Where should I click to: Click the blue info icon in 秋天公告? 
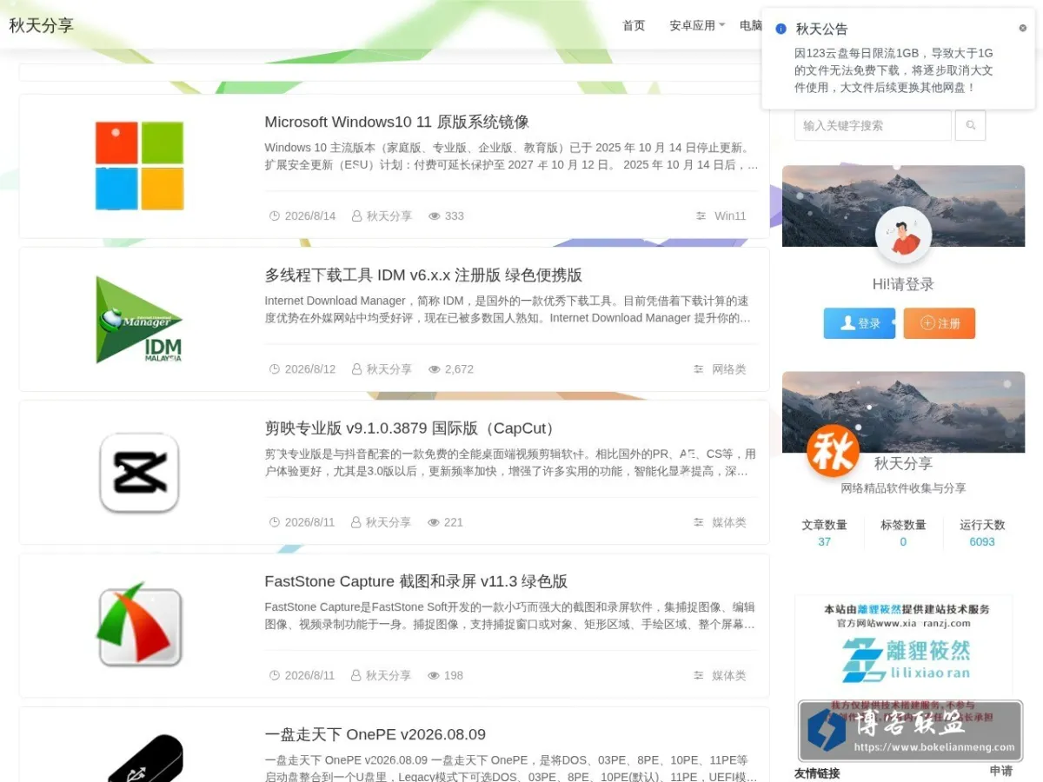[781, 29]
